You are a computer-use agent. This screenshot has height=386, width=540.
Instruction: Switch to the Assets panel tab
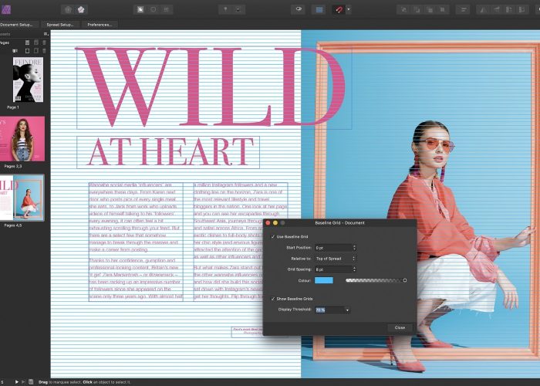coord(5,34)
